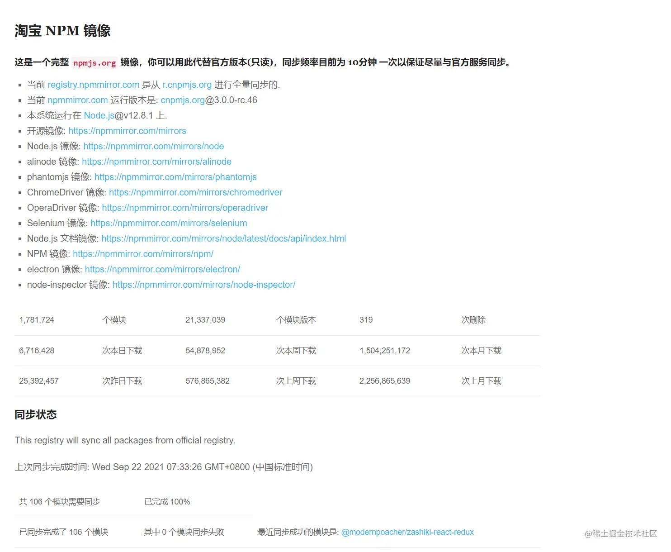
Task: Open the mirrors/phantomjs link
Action: point(175,177)
